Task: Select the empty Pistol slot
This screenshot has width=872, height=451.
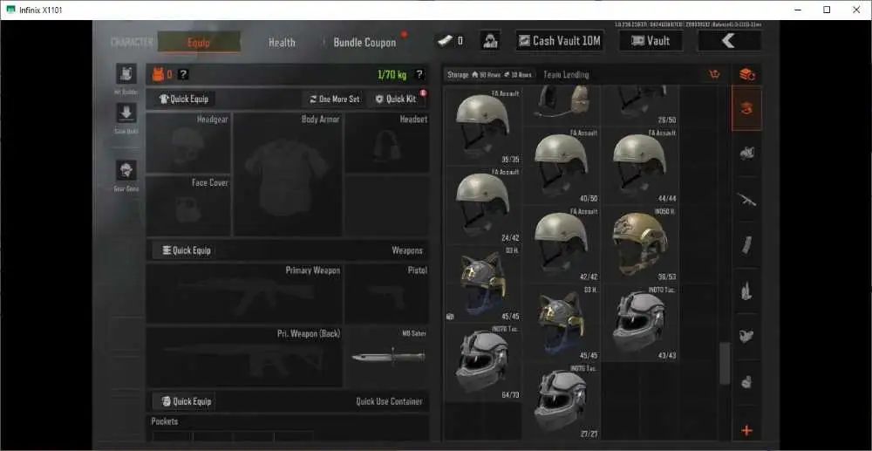Action: tap(387, 294)
